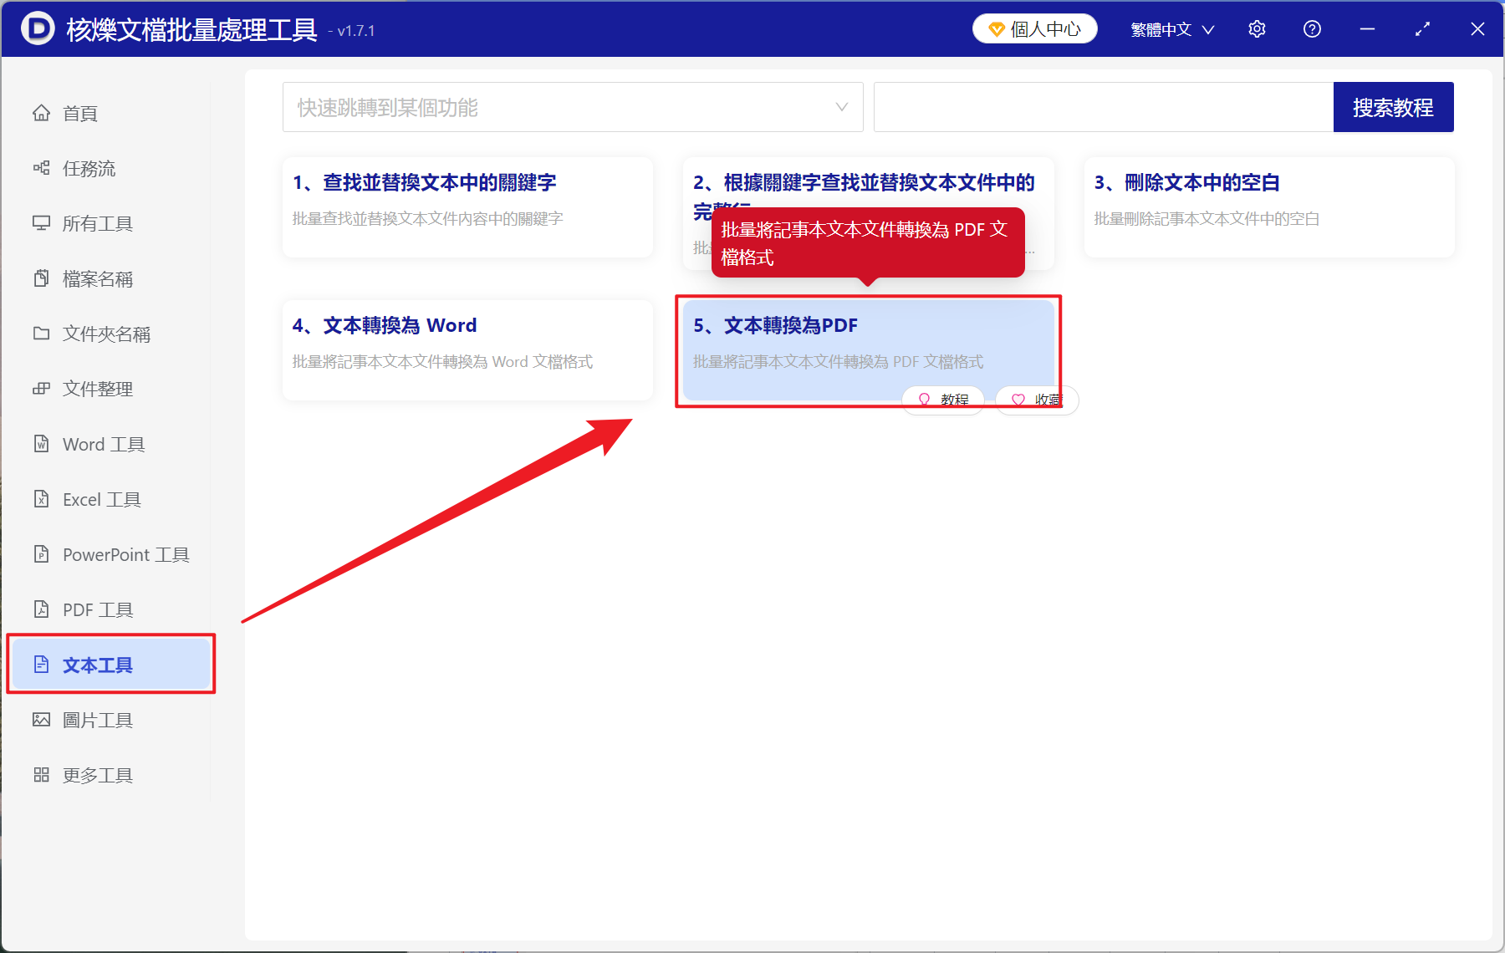This screenshot has width=1505, height=953.
Task: Open card 1 查找並替換文本中的關鍵字
Action: click(467, 207)
